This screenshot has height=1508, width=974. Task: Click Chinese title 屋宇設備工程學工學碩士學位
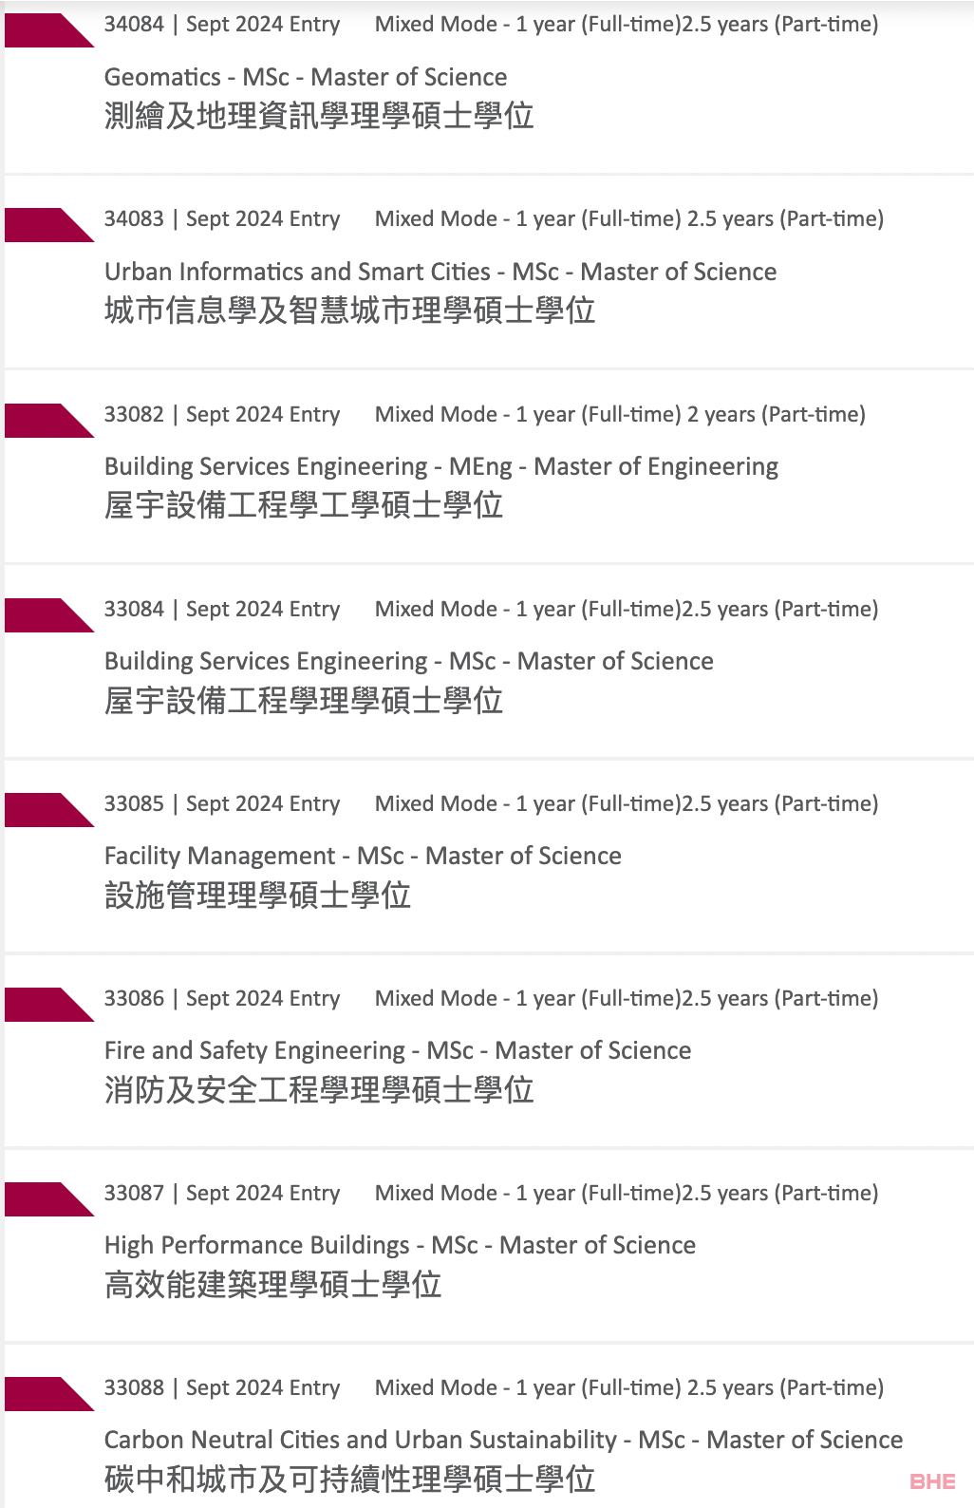tap(304, 505)
